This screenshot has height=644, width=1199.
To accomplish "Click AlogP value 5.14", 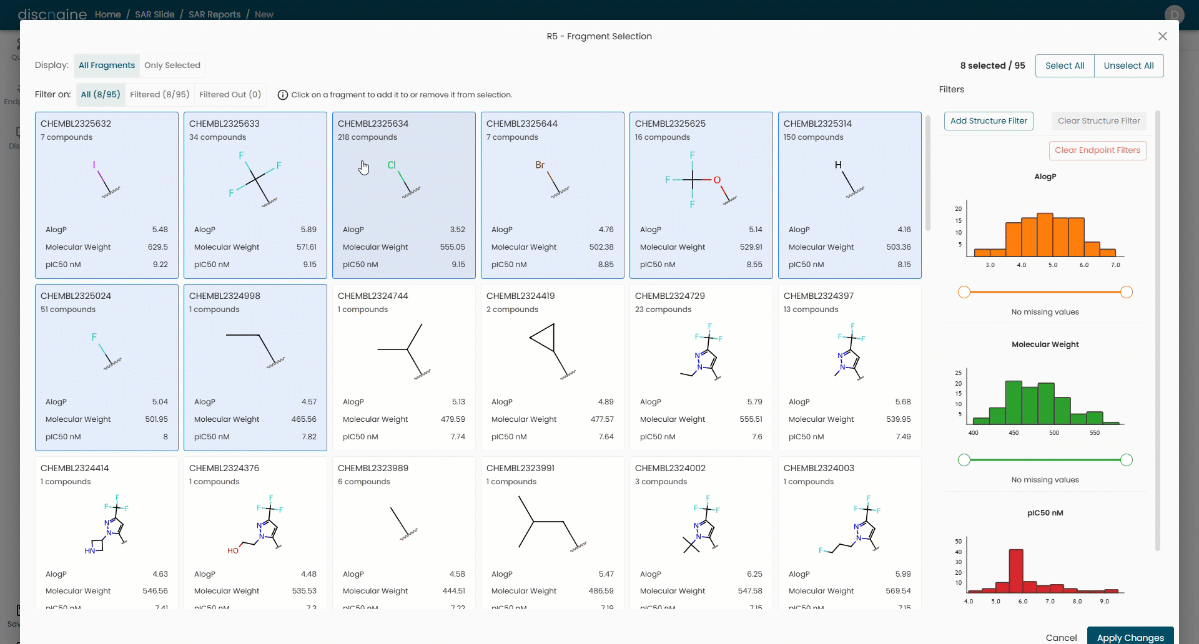I will click(x=756, y=230).
